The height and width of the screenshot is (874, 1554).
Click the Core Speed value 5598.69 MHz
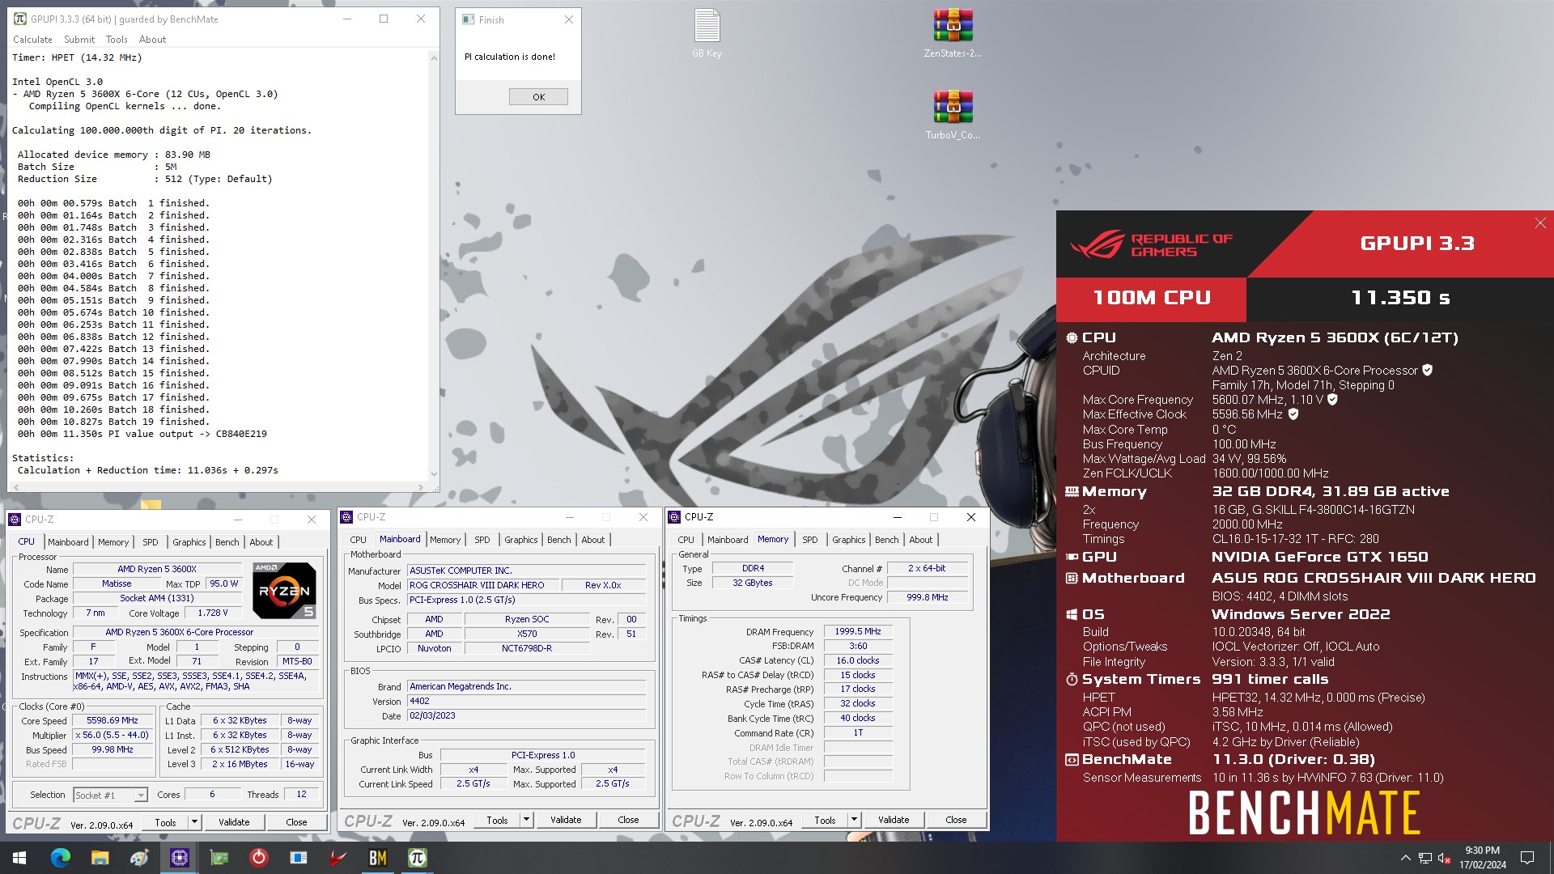point(113,720)
